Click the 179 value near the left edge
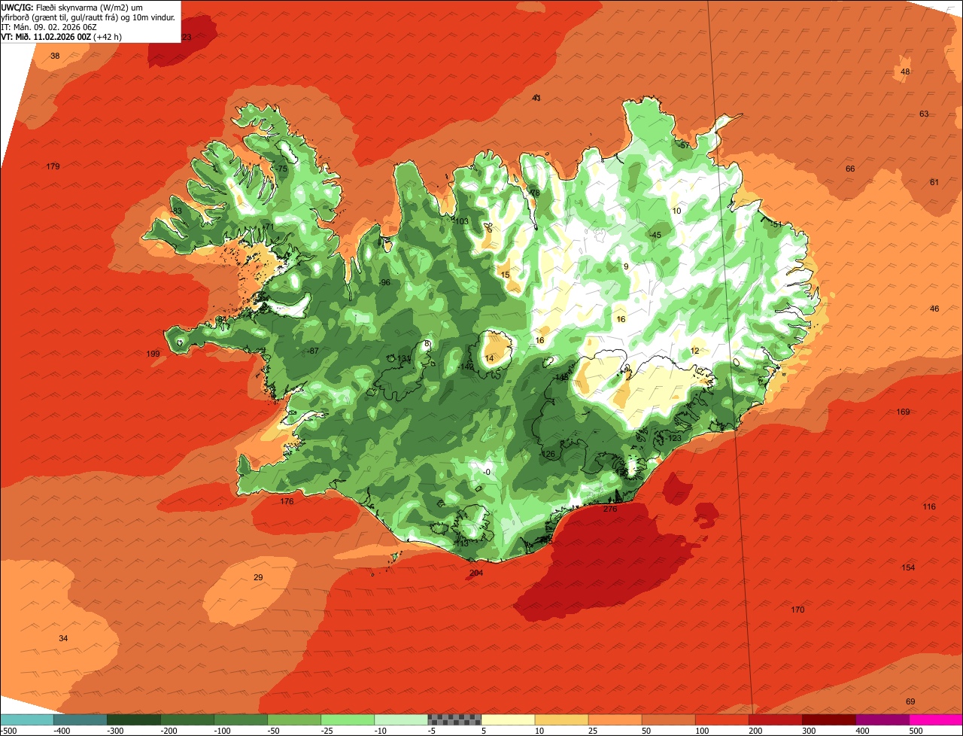963x736 pixels. pos(53,166)
